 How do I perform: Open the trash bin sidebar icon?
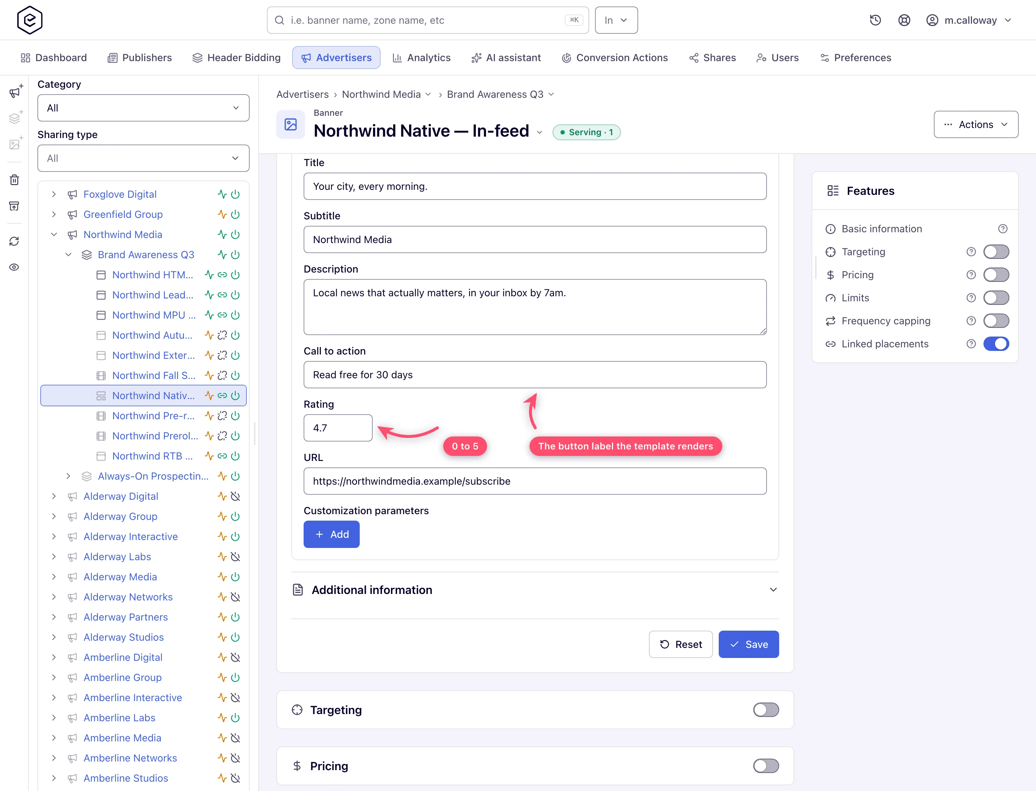[x=14, y=180]
